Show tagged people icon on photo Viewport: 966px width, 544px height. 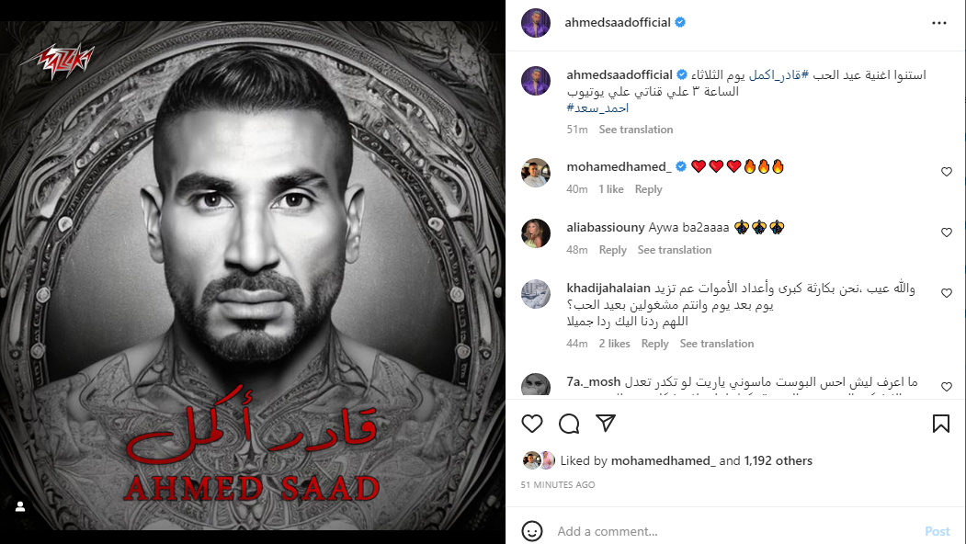[20, 506]
